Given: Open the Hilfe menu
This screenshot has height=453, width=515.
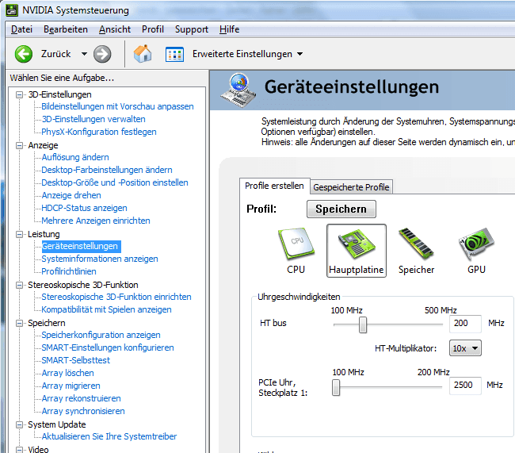Looking at the screenshot, I should (229, 29).
